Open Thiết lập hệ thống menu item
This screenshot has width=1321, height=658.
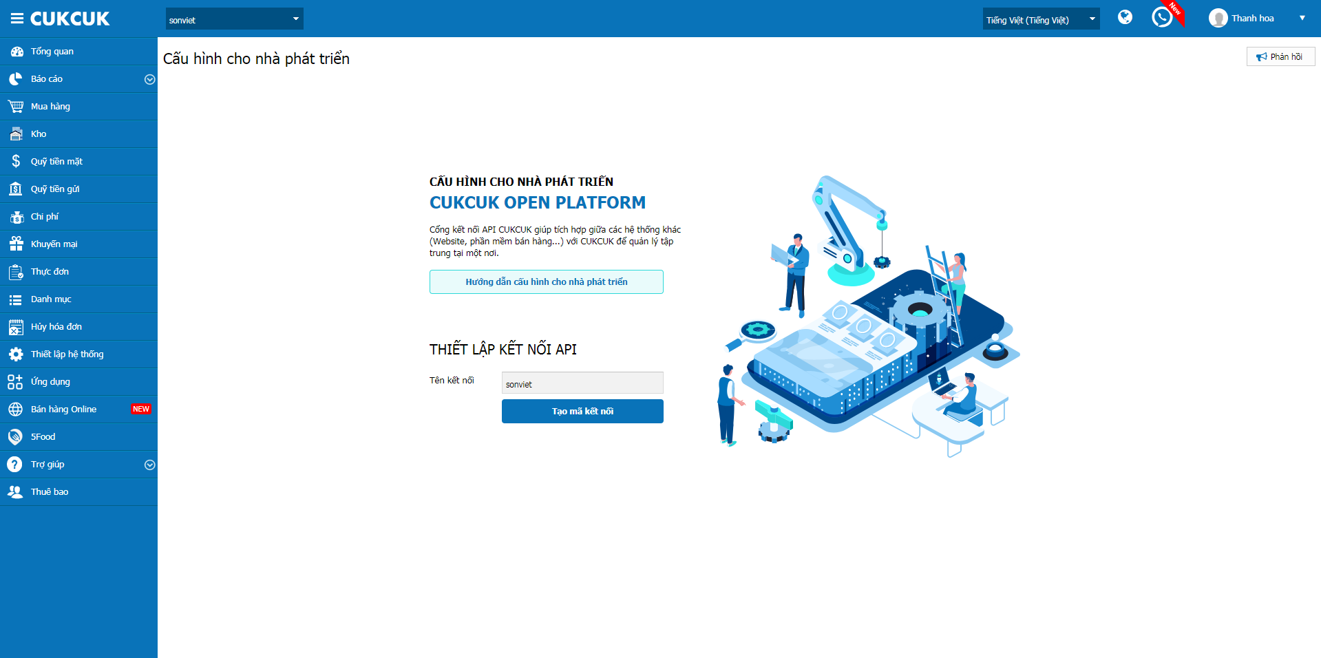(78, 354)
